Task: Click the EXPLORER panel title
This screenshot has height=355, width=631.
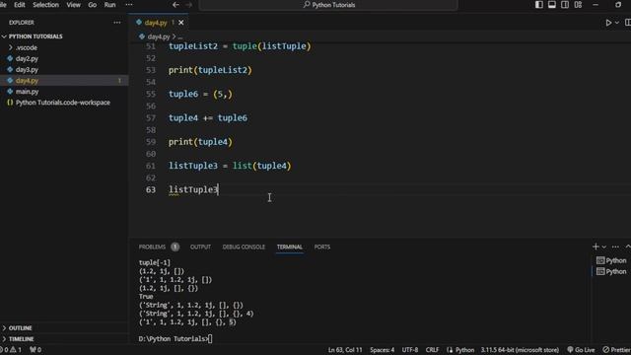Action: click(22, 23)
